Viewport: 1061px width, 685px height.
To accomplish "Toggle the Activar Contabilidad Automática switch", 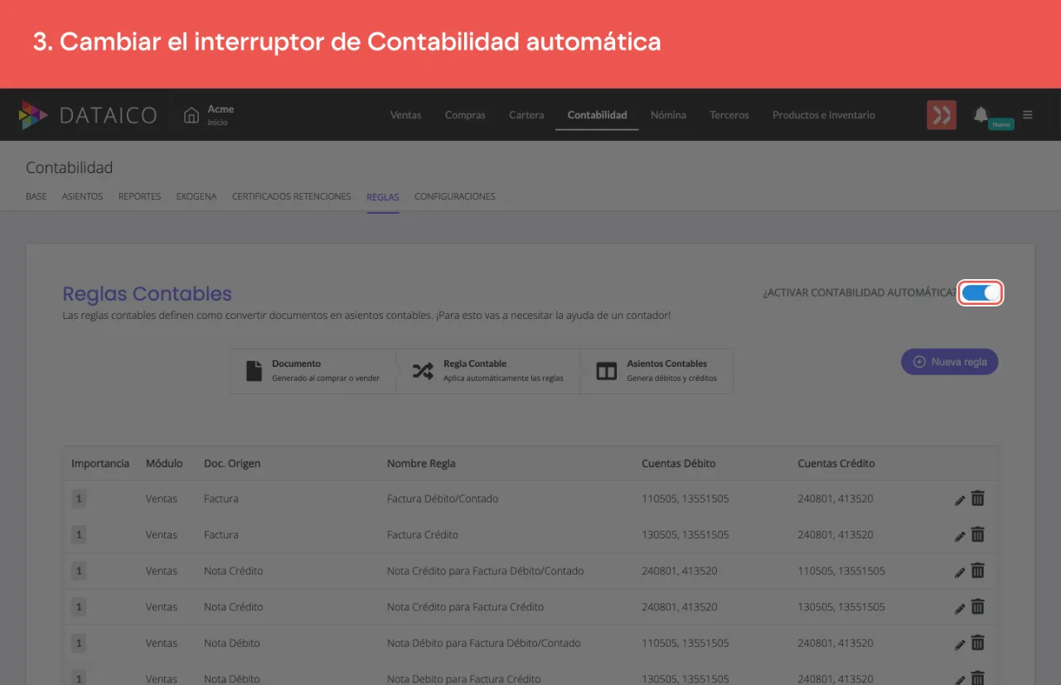I will [981, 292].
